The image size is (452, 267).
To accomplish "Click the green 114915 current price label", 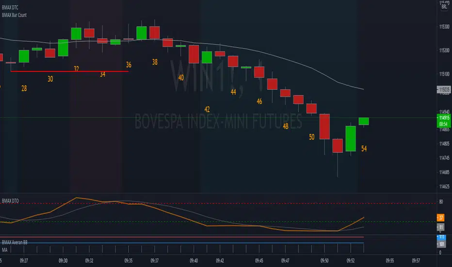I will 444,121.
